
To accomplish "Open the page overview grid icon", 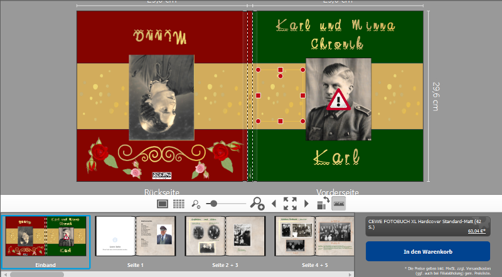I will 179,204.
